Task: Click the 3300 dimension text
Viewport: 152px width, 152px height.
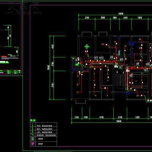Action: click(140, 17)
